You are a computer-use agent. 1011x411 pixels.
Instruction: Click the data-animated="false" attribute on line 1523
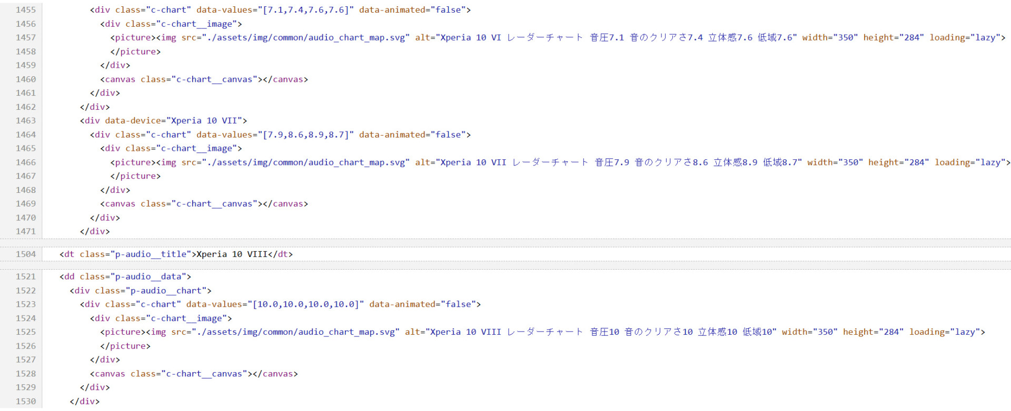pyautogui.click(x=423, y=304)
